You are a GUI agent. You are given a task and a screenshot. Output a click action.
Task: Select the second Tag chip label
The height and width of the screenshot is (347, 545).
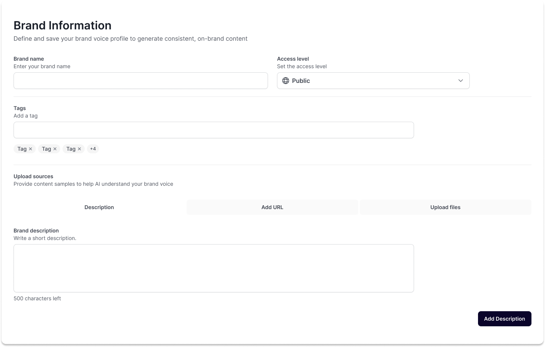click(46, 149)
